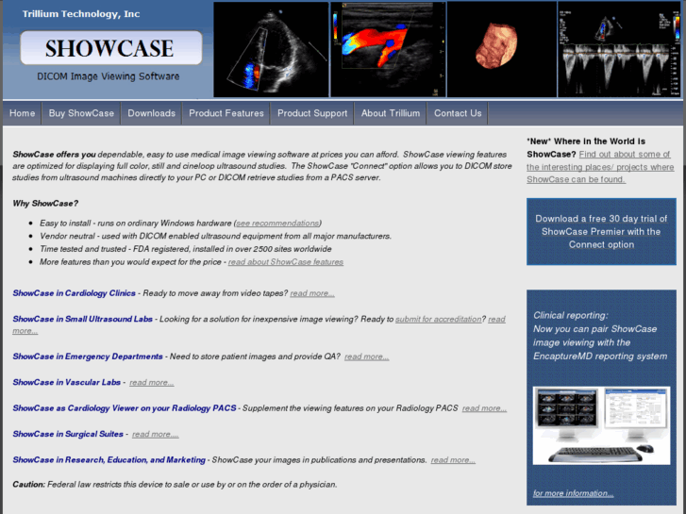Click read more for Emergency Departments
The width and height of the screenshot is (686, 514).
(x=367, y=356)
